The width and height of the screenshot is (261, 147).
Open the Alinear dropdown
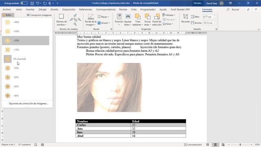click(x=169, y=15)
